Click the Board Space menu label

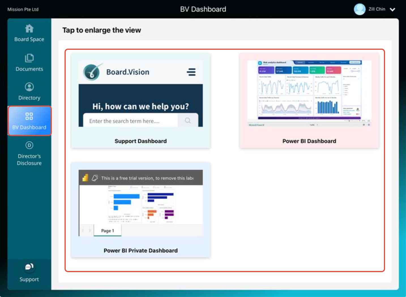pyautogui.click(x=29, y=39)
